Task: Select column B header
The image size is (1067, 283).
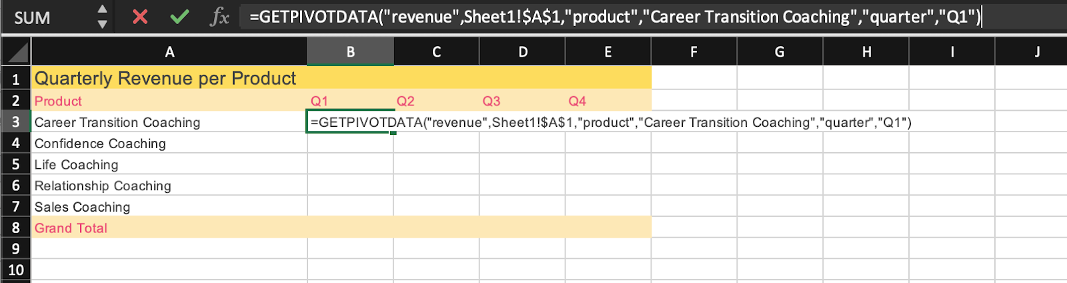Action: (x=350, y=52)
